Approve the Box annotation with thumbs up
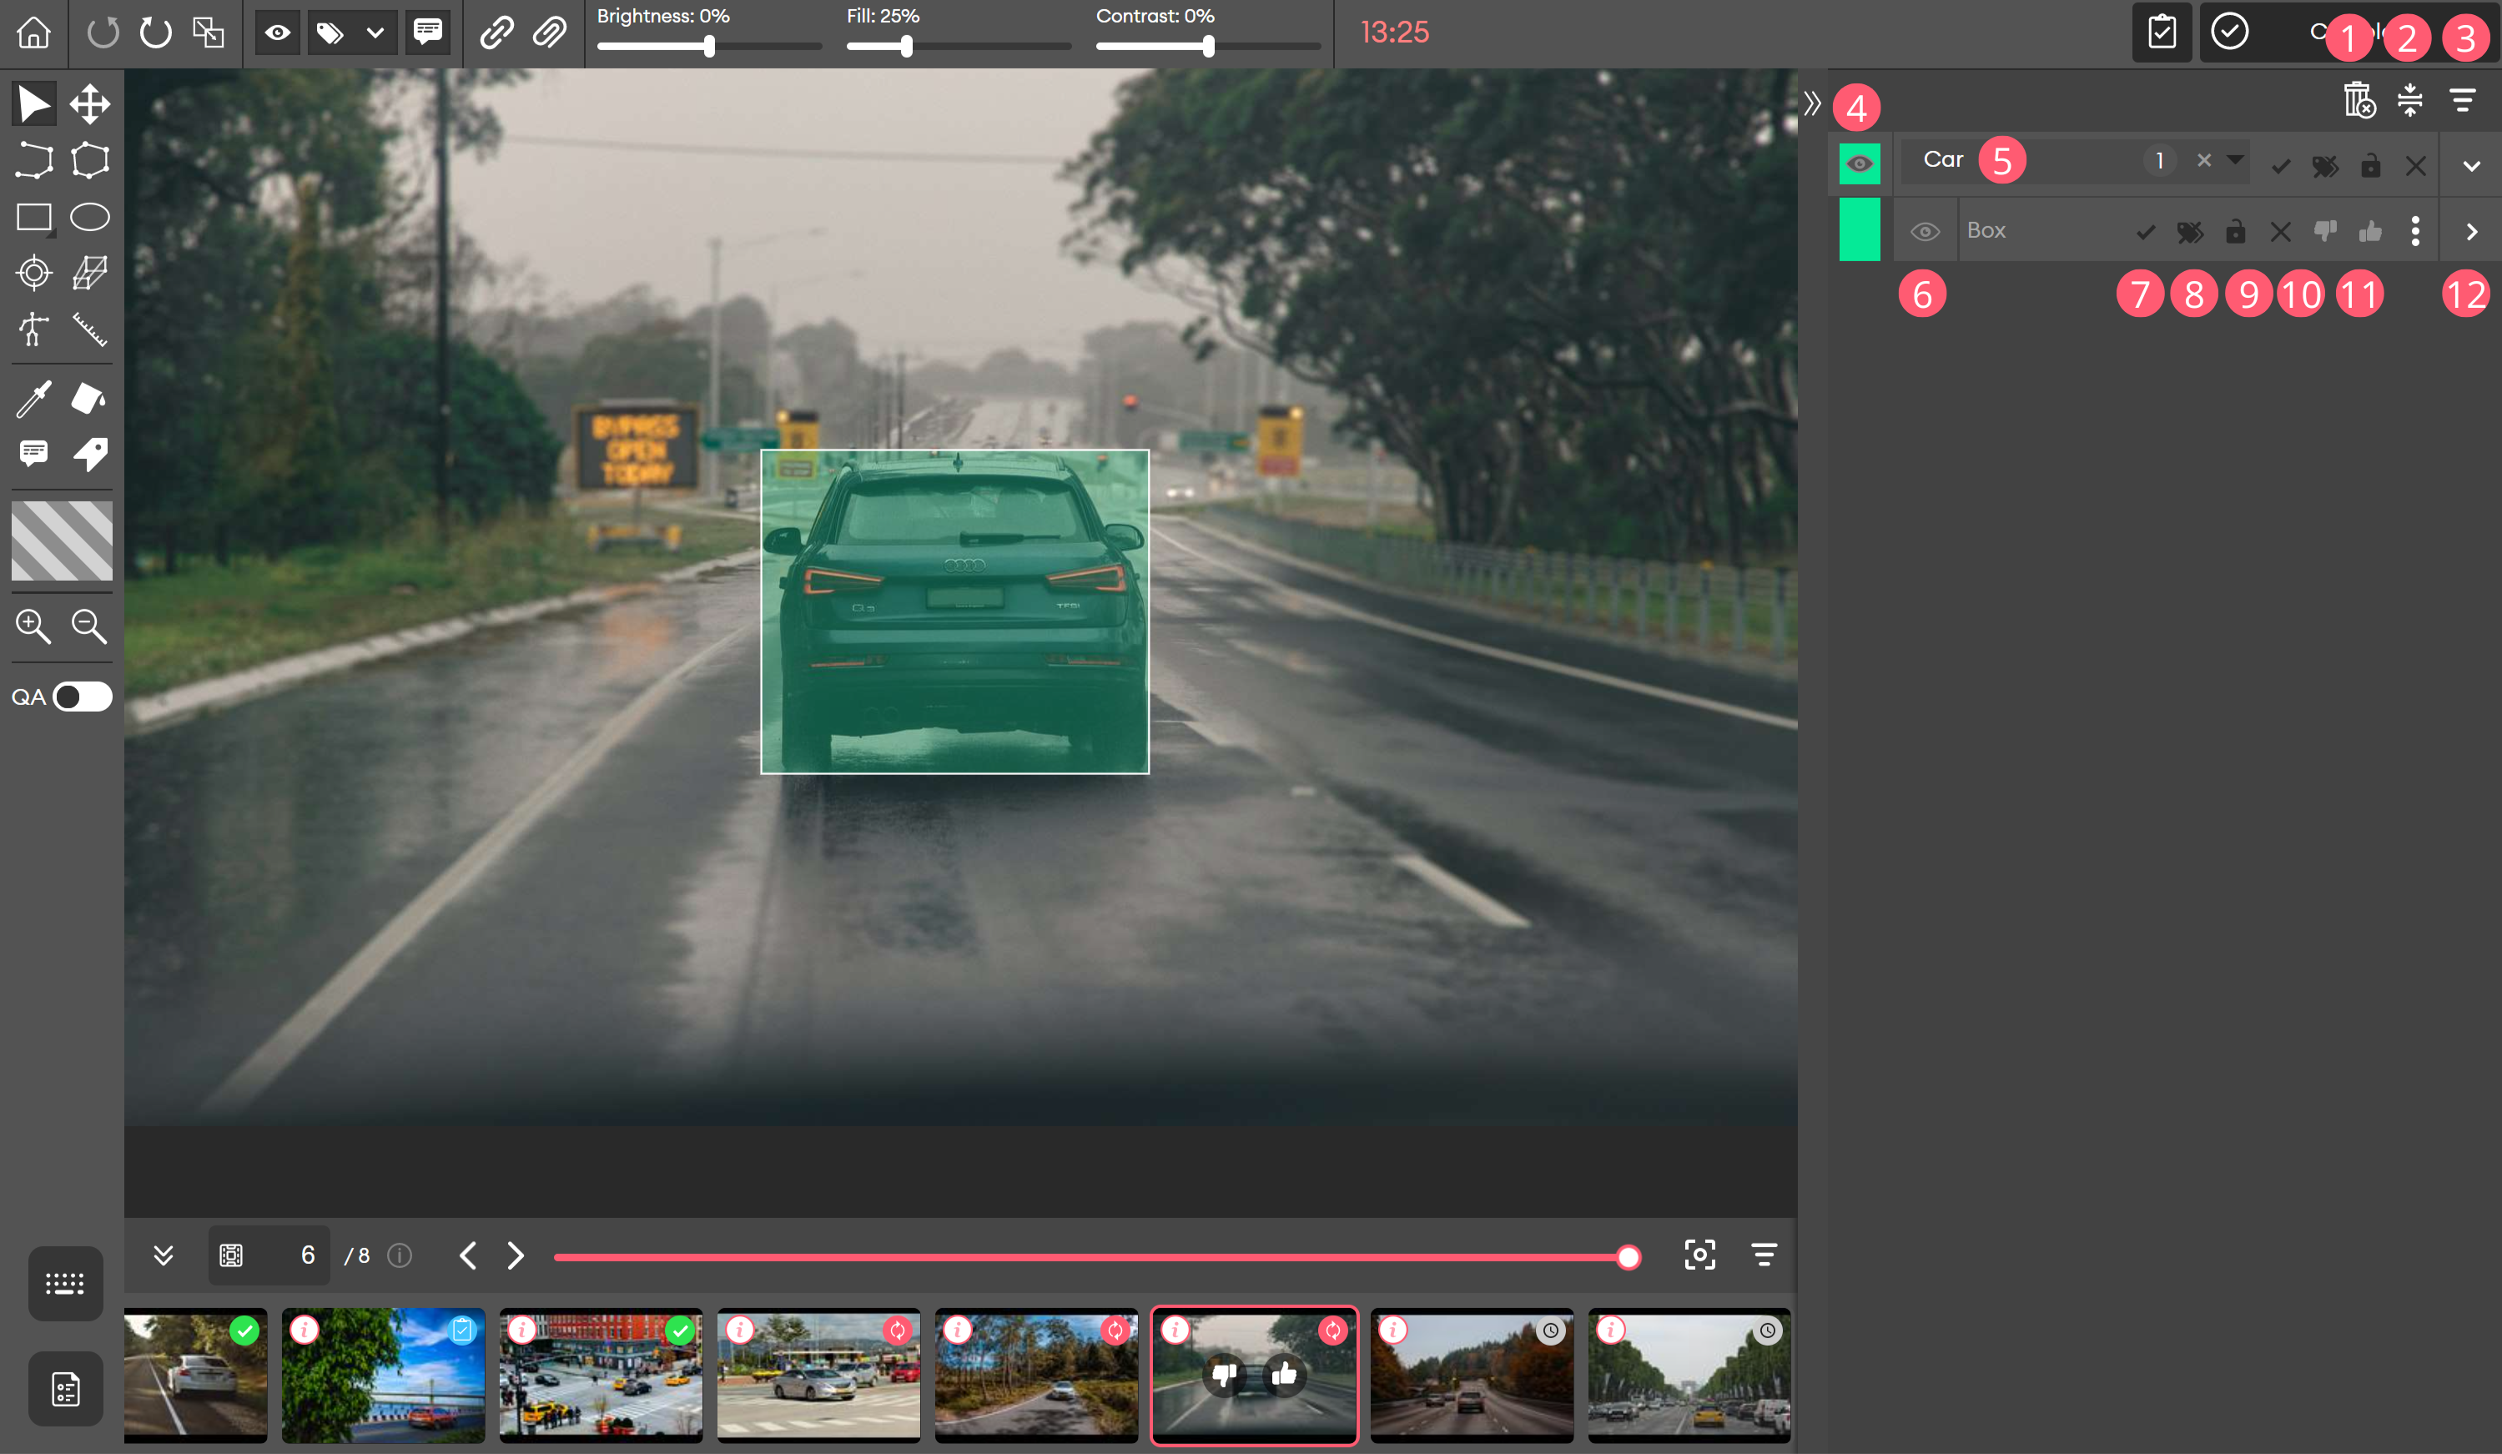Image resolution: width=2502 pixels, height=1454 pixels. 2371,231
